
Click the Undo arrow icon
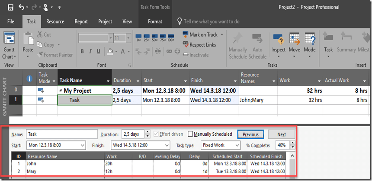[22, 7]
